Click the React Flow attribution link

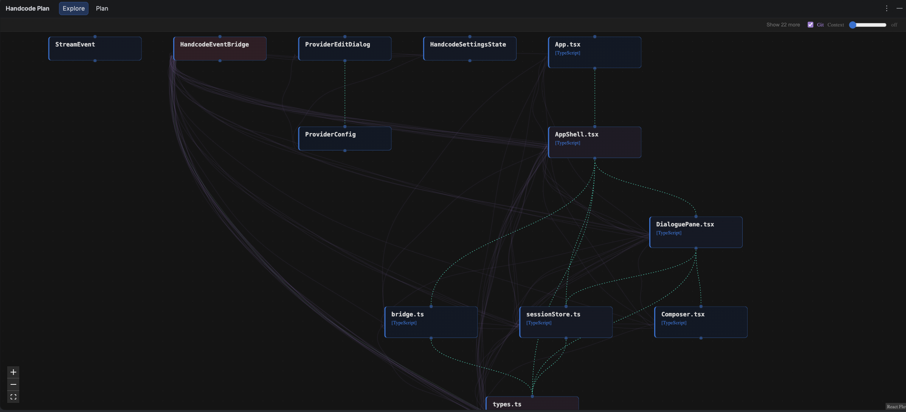[x=896, y=407]
